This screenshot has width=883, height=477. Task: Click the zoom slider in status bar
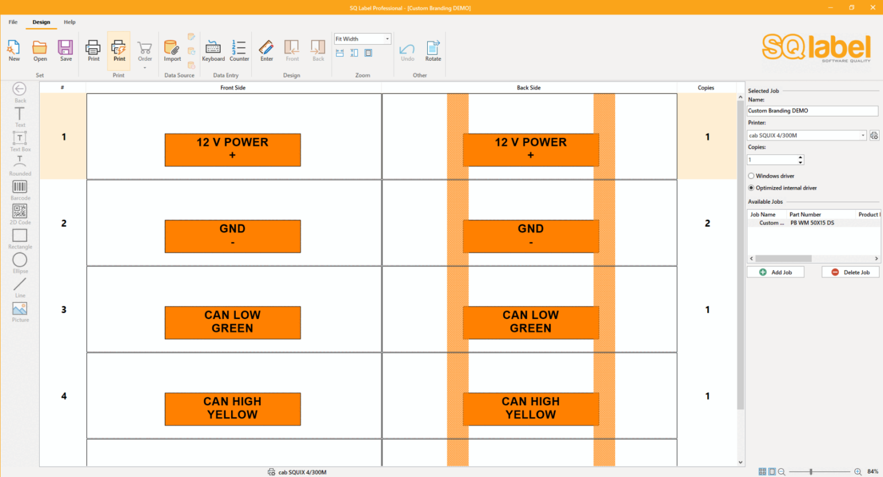811,472
